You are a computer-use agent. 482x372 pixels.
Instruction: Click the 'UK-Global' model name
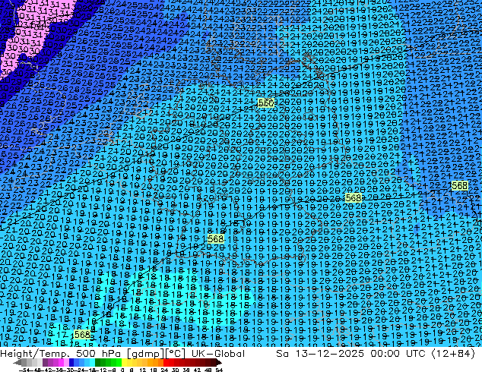click(218, 354)
